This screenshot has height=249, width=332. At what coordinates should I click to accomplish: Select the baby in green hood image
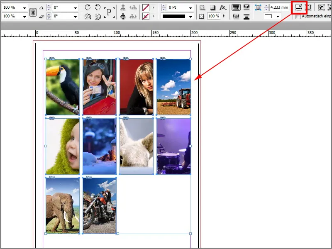pos(63,146)
